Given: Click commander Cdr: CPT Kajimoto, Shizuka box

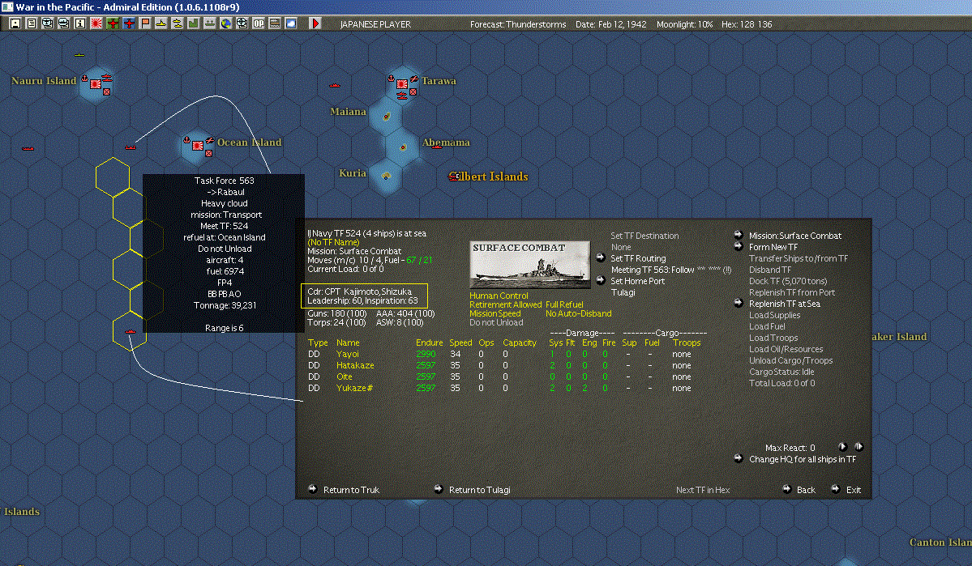Looking at the screenshot, I should click(365, 296).
